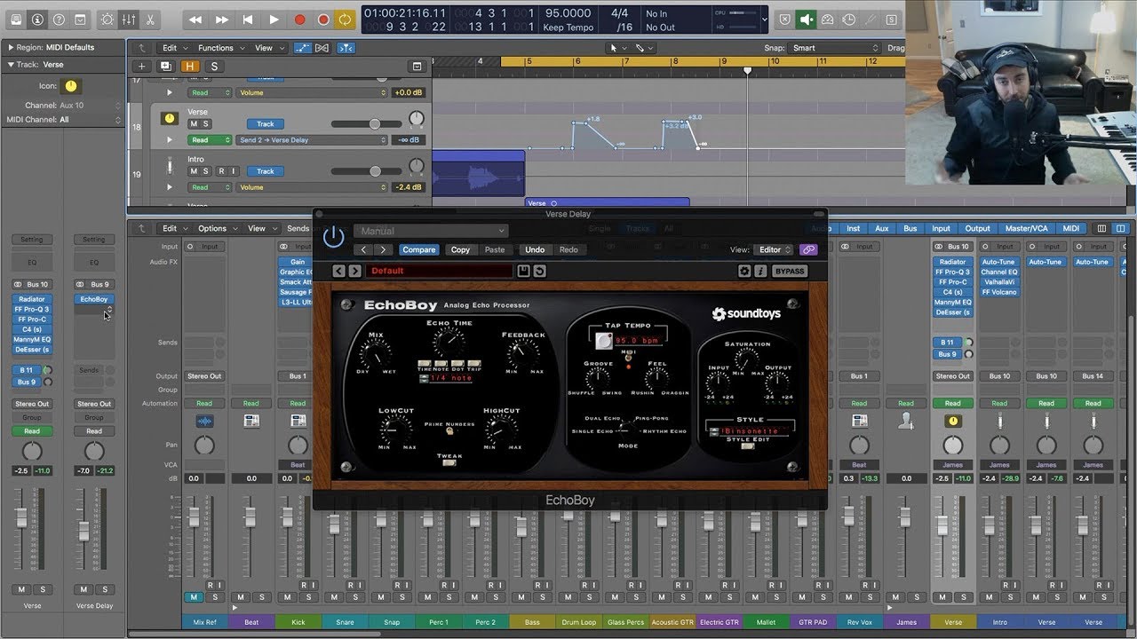1137x639 pixels.
Task: Click the Copy button in plugin header
Action: 460,250
